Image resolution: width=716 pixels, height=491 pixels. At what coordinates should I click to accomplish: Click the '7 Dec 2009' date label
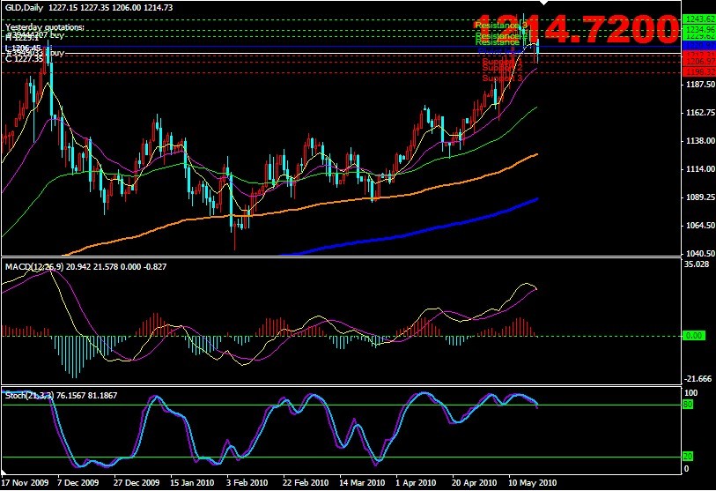click(78, 483)
